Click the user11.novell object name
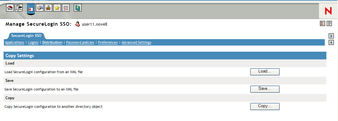Image resolution: width=338 pixels, height=121 pixels. click(94, 24)
